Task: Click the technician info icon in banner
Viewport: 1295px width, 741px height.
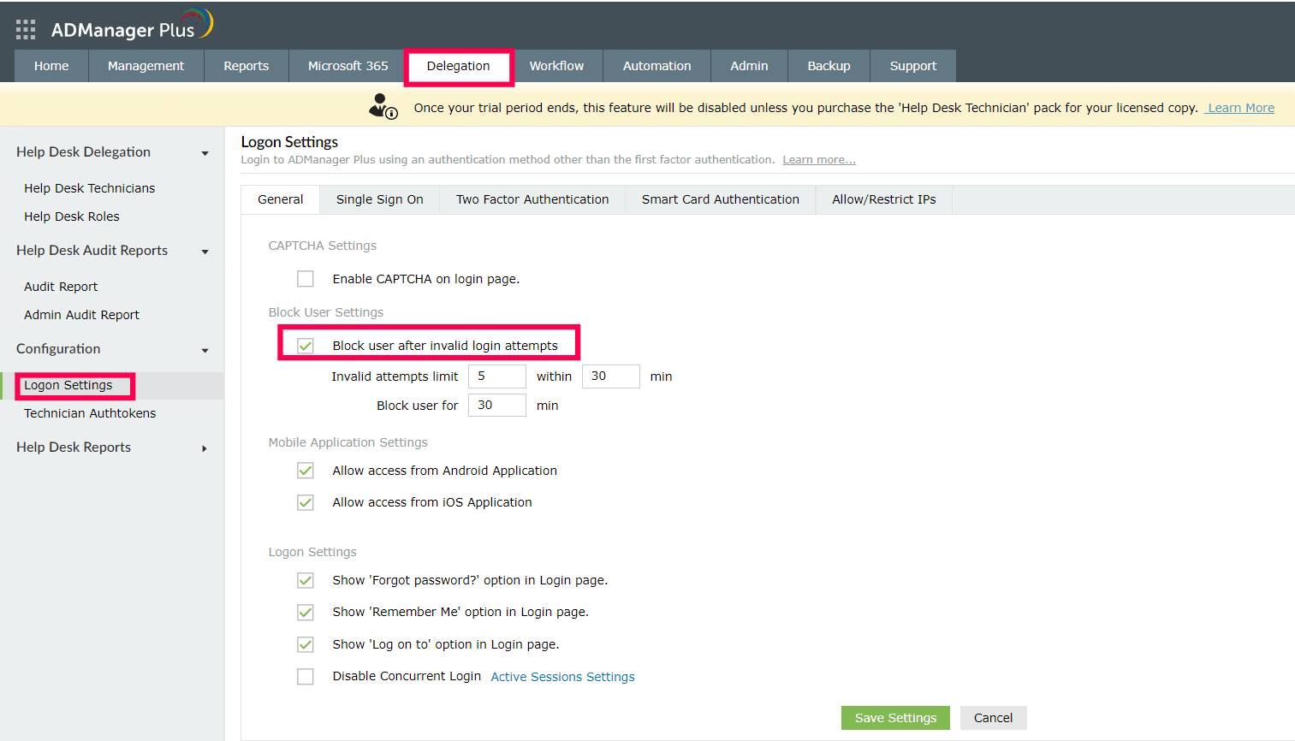Action: point(383,106)
